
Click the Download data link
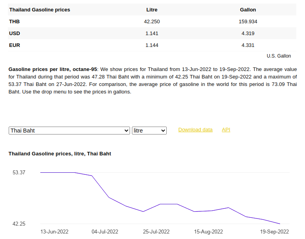tap(195, 130)
